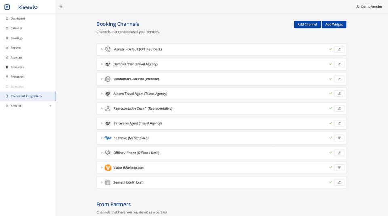Click 'hopwave (Marketplace)' channel name

[x=131, y=138]
